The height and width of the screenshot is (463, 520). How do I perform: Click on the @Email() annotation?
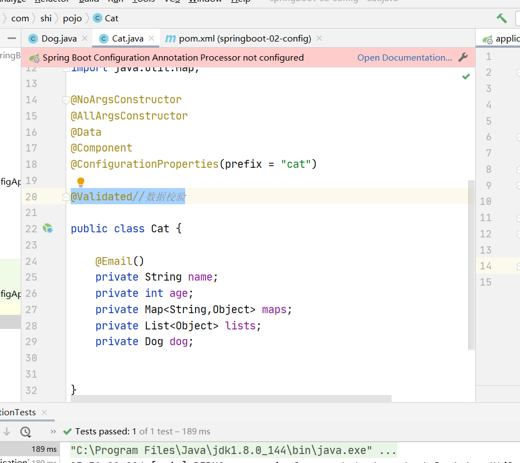(x=119, y=261)
